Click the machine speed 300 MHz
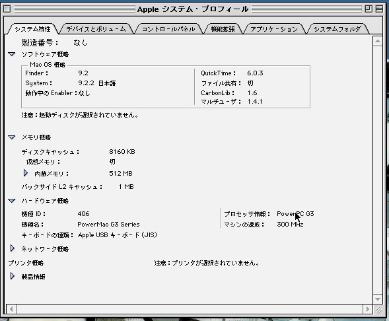This screenshot has height=321, width=389. [290, 225]
